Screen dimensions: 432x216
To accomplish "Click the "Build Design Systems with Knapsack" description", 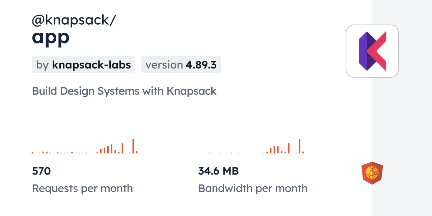I will click(124, 91).
